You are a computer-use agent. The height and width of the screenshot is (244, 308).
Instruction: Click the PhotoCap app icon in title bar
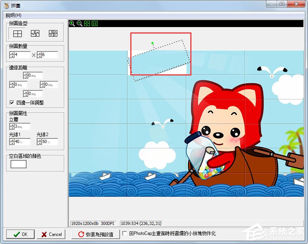(x=6, y=5)
